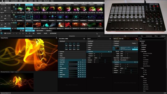The height and width of the screenshot is (94, 167).
Task: Switch to the Files tab
Action: [x=142, y=36]
